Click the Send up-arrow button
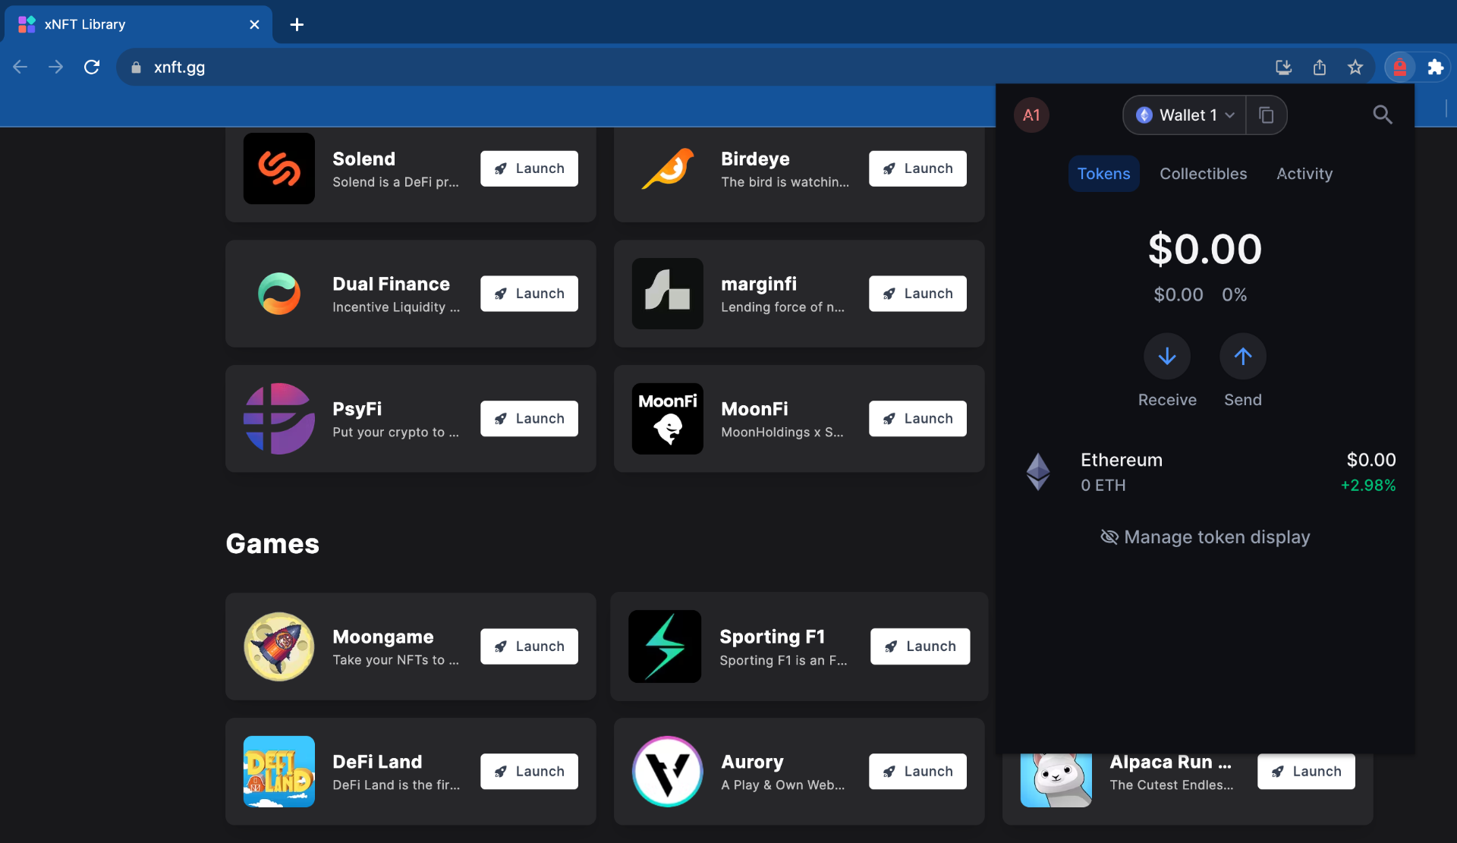 (x=1242, y=356)
